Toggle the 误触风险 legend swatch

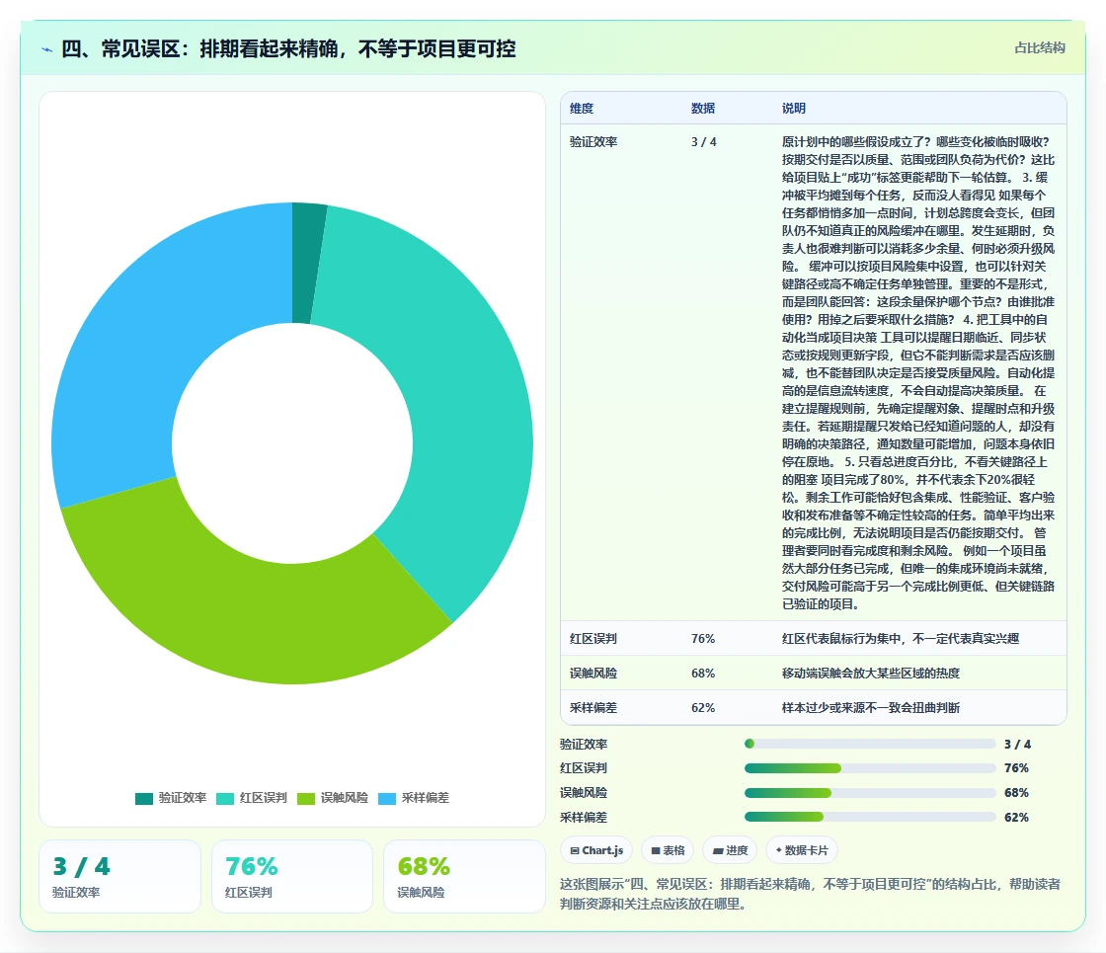click(306, 799)
